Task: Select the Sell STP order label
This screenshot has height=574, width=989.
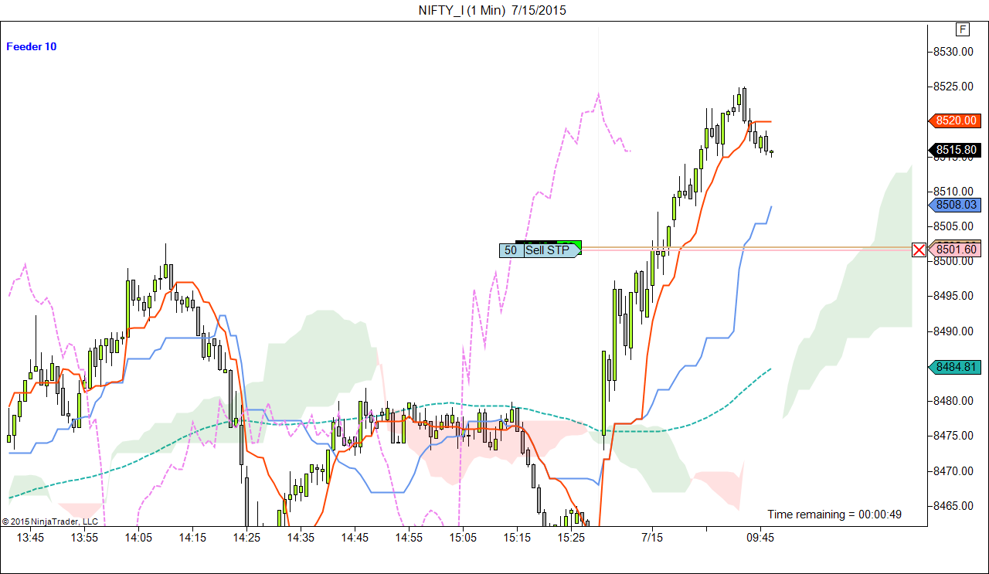Action: (x=551, y=250)
